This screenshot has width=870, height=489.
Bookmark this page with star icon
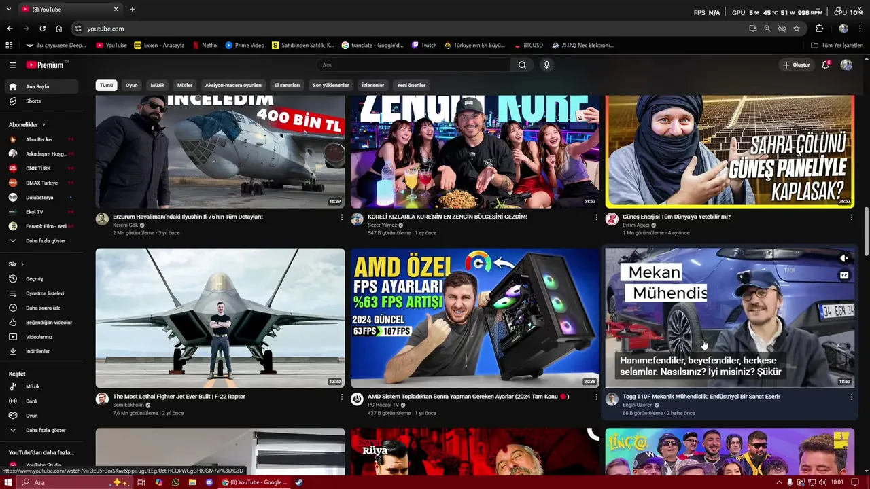tap(797, 29)
